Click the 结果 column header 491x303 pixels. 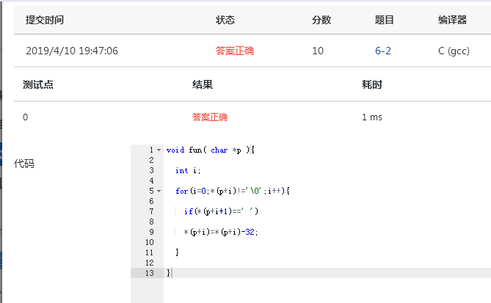click(203, 84)
